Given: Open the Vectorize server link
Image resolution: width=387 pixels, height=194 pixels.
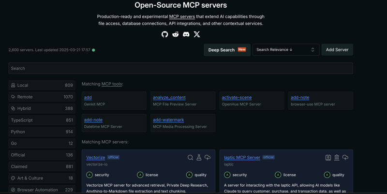Looking at the screenshot, I should pyautogui.click(x=96, y=157).
